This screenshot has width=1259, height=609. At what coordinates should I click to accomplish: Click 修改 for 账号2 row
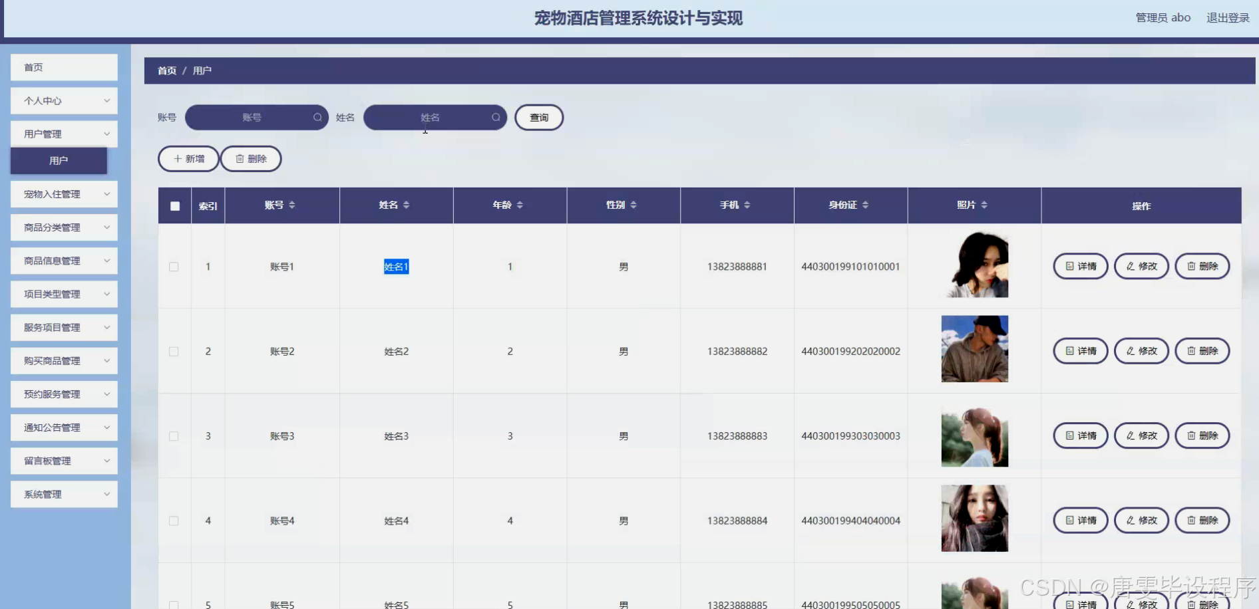(1141, 350)
